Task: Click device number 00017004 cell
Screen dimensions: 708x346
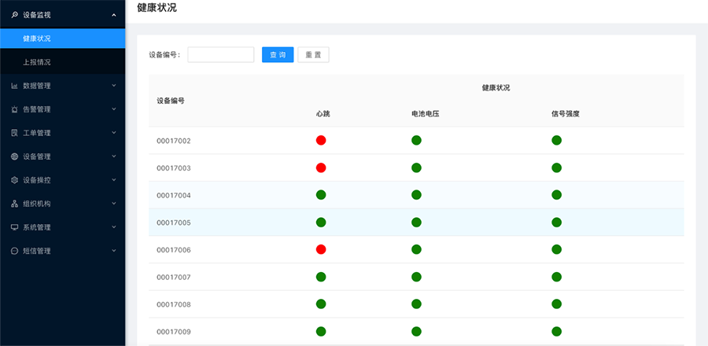Action: 174,195
